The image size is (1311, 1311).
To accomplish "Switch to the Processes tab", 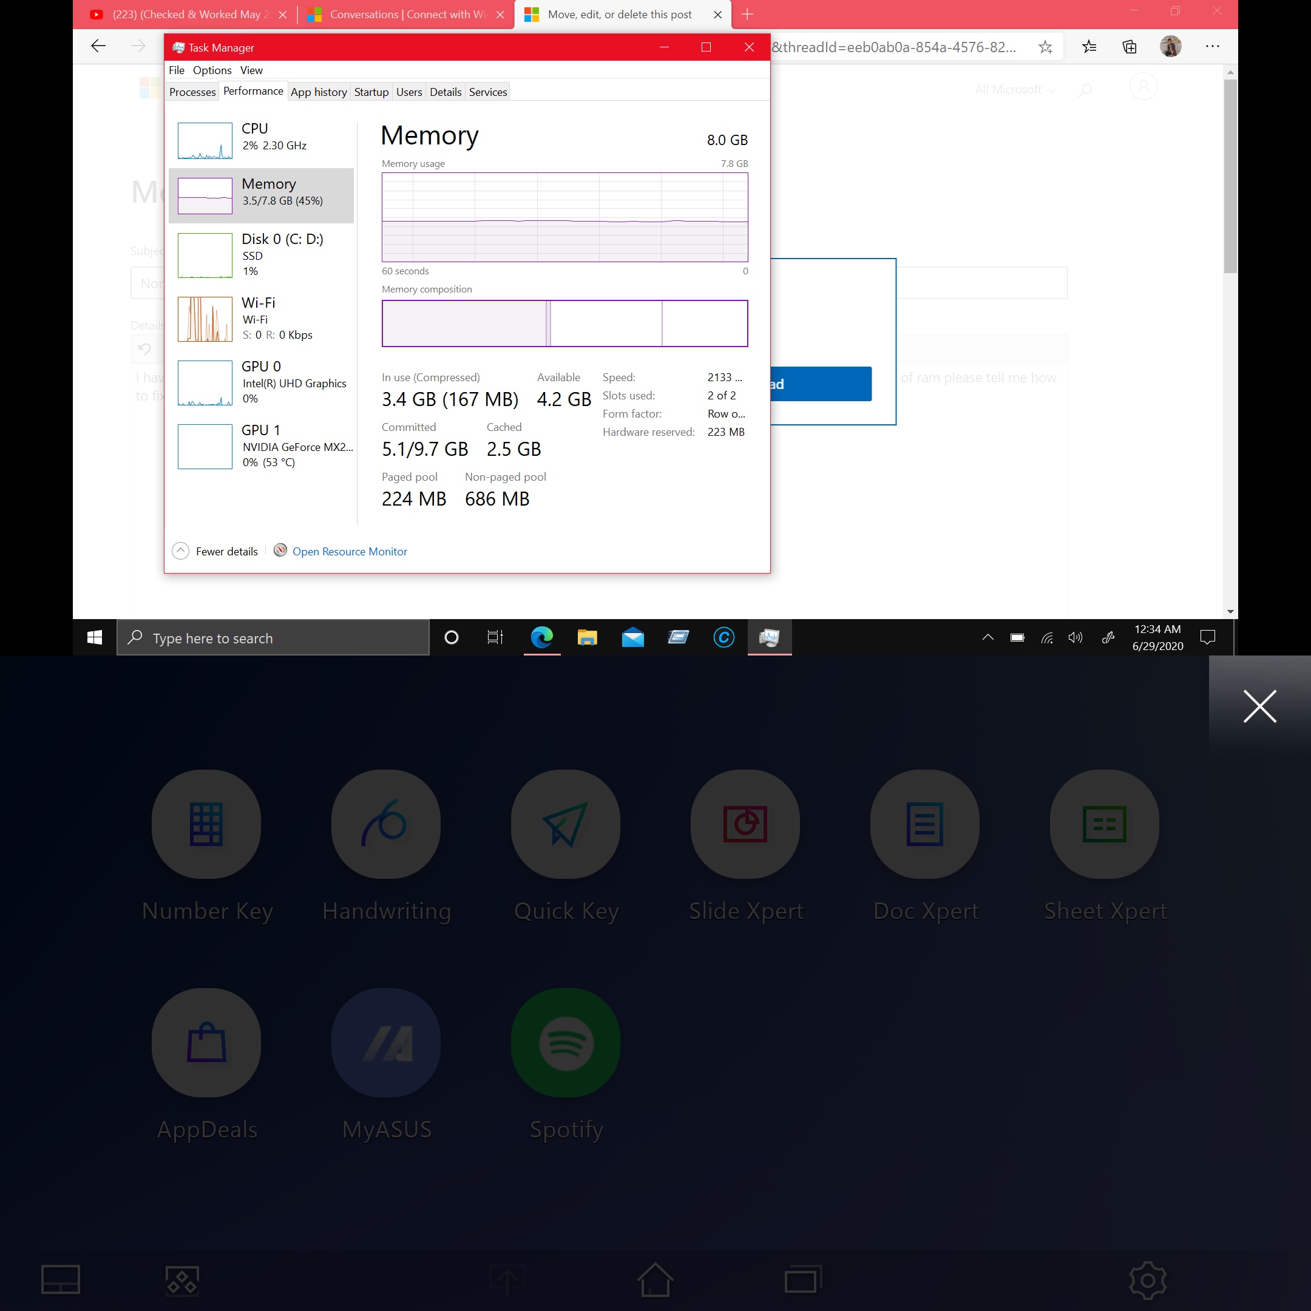I will coord(192,92).
